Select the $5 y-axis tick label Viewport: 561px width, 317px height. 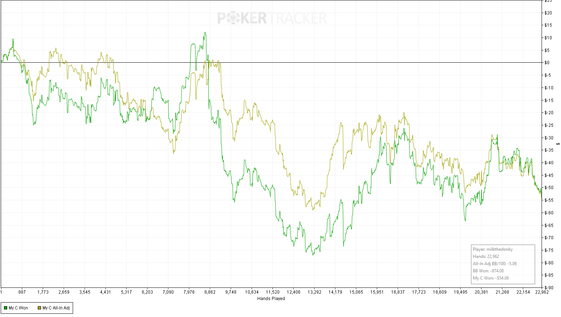(547, 50)
